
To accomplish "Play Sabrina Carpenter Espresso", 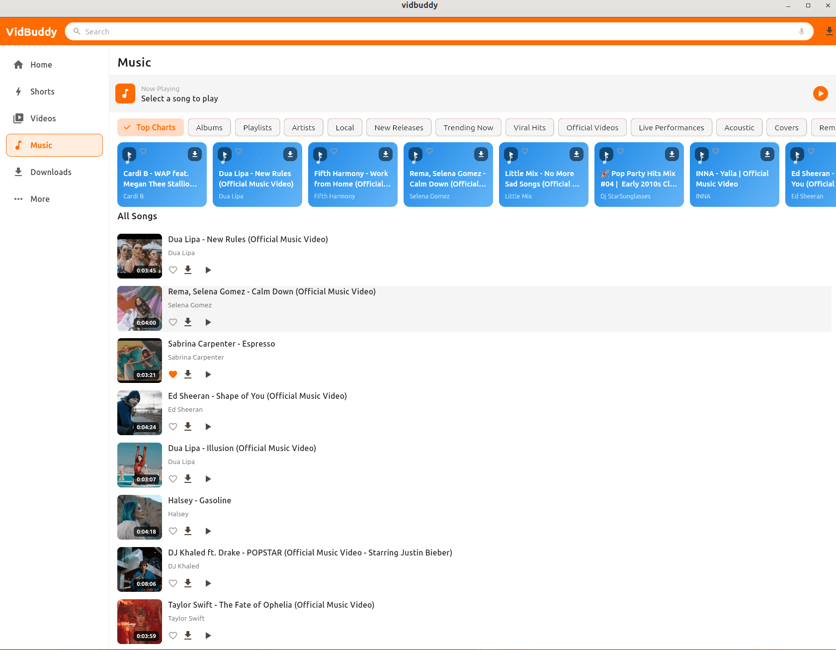I will (208, 374).
